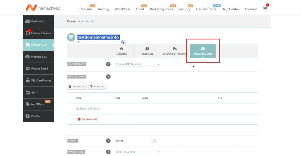Viewport: 302px width, 156px height.
Task: Click the Hosting List server icon
Action: pyautogui.click(x=28, y=57)
